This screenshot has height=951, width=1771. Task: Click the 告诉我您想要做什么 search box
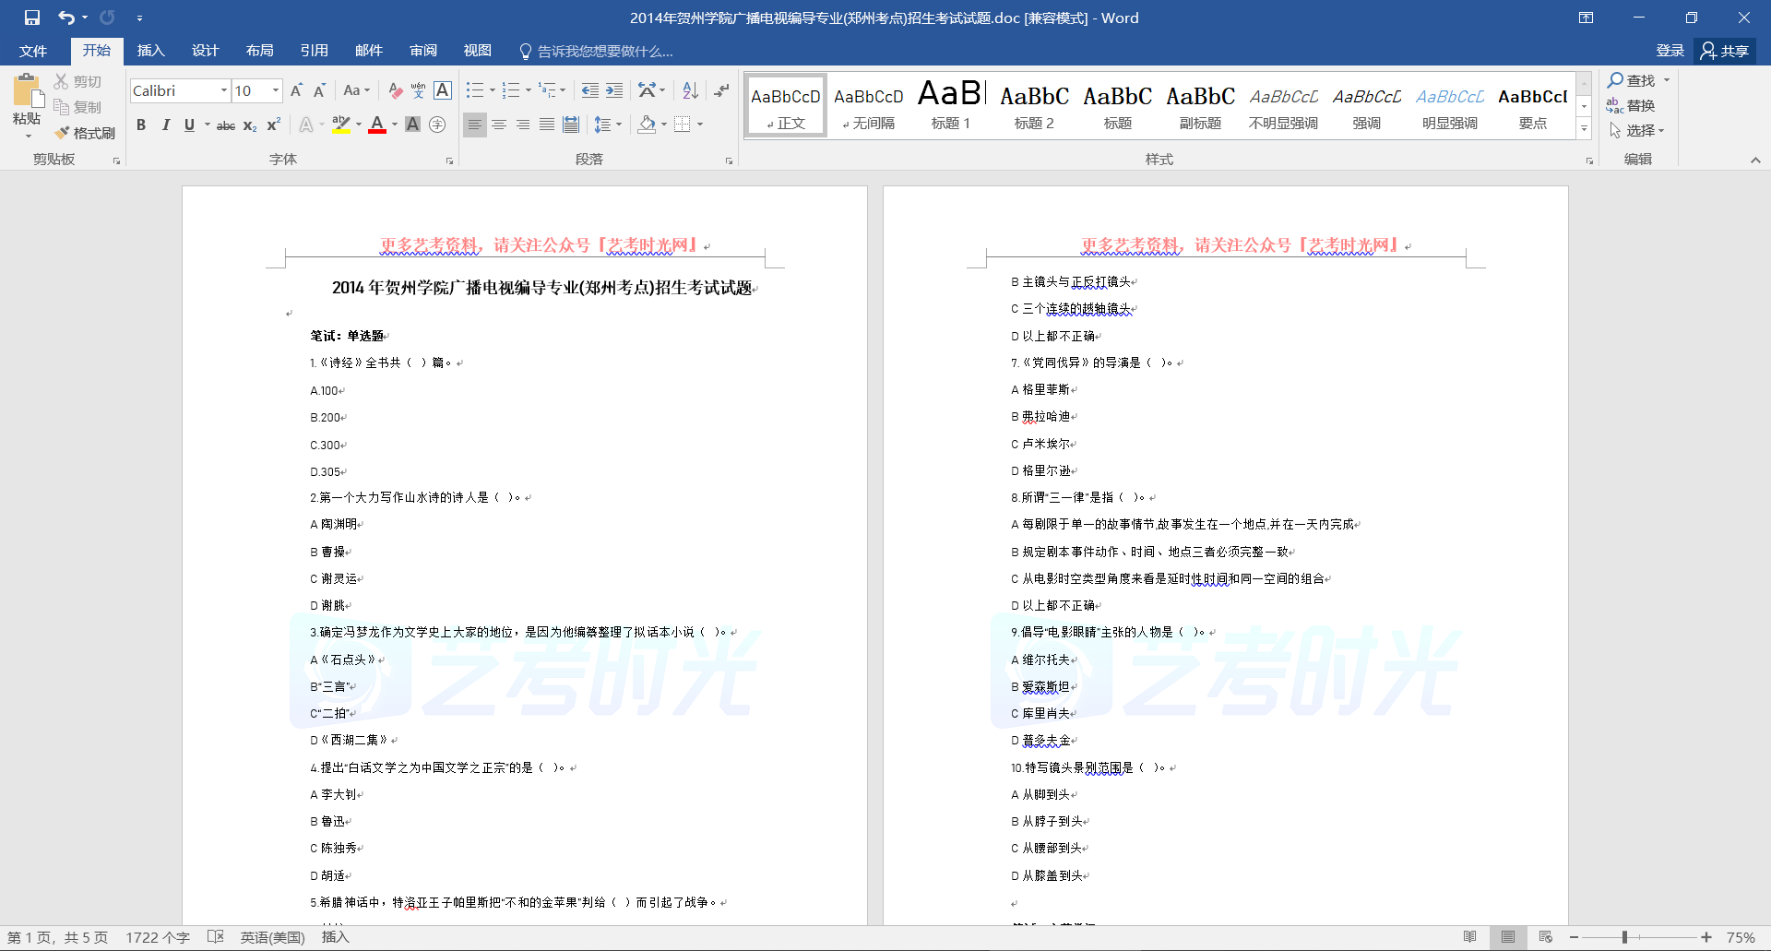[604, 52]
